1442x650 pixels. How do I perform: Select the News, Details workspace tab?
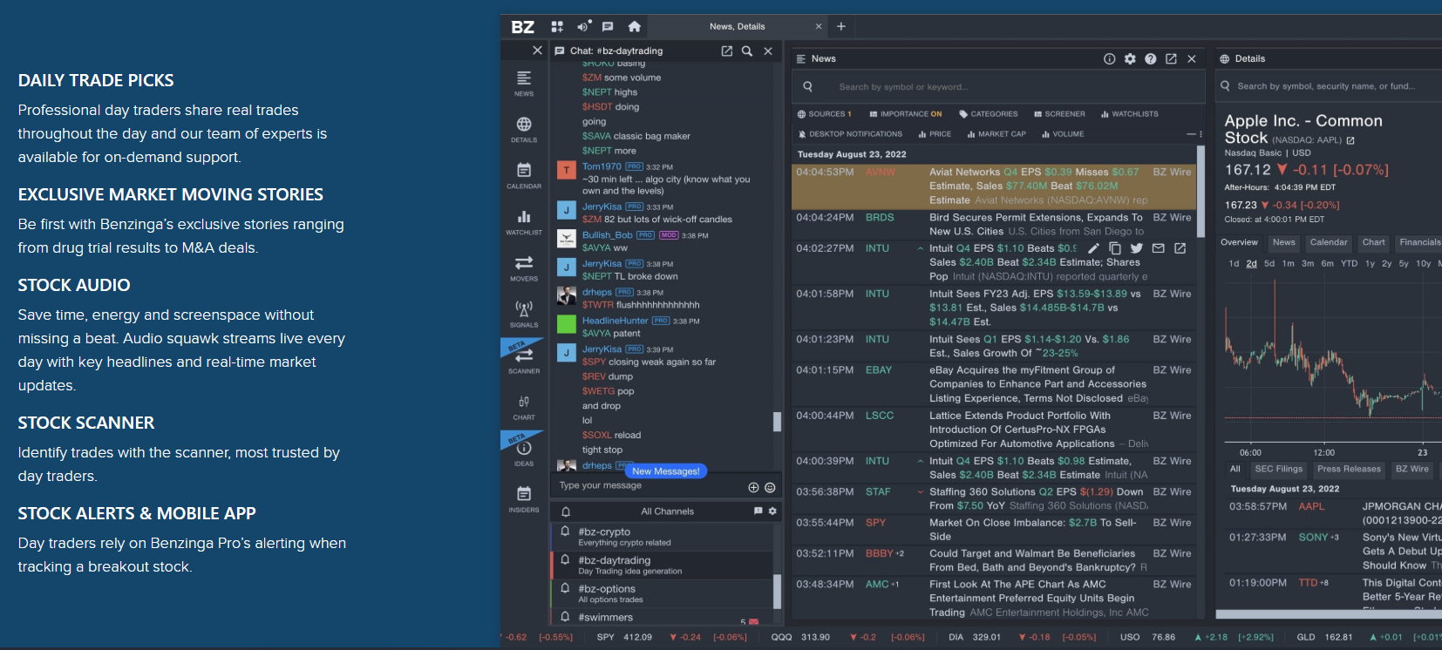(x=737, y=27)
